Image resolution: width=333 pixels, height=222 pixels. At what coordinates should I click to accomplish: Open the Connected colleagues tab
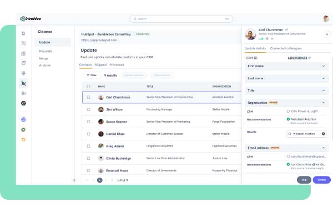[x=286, y=48]
